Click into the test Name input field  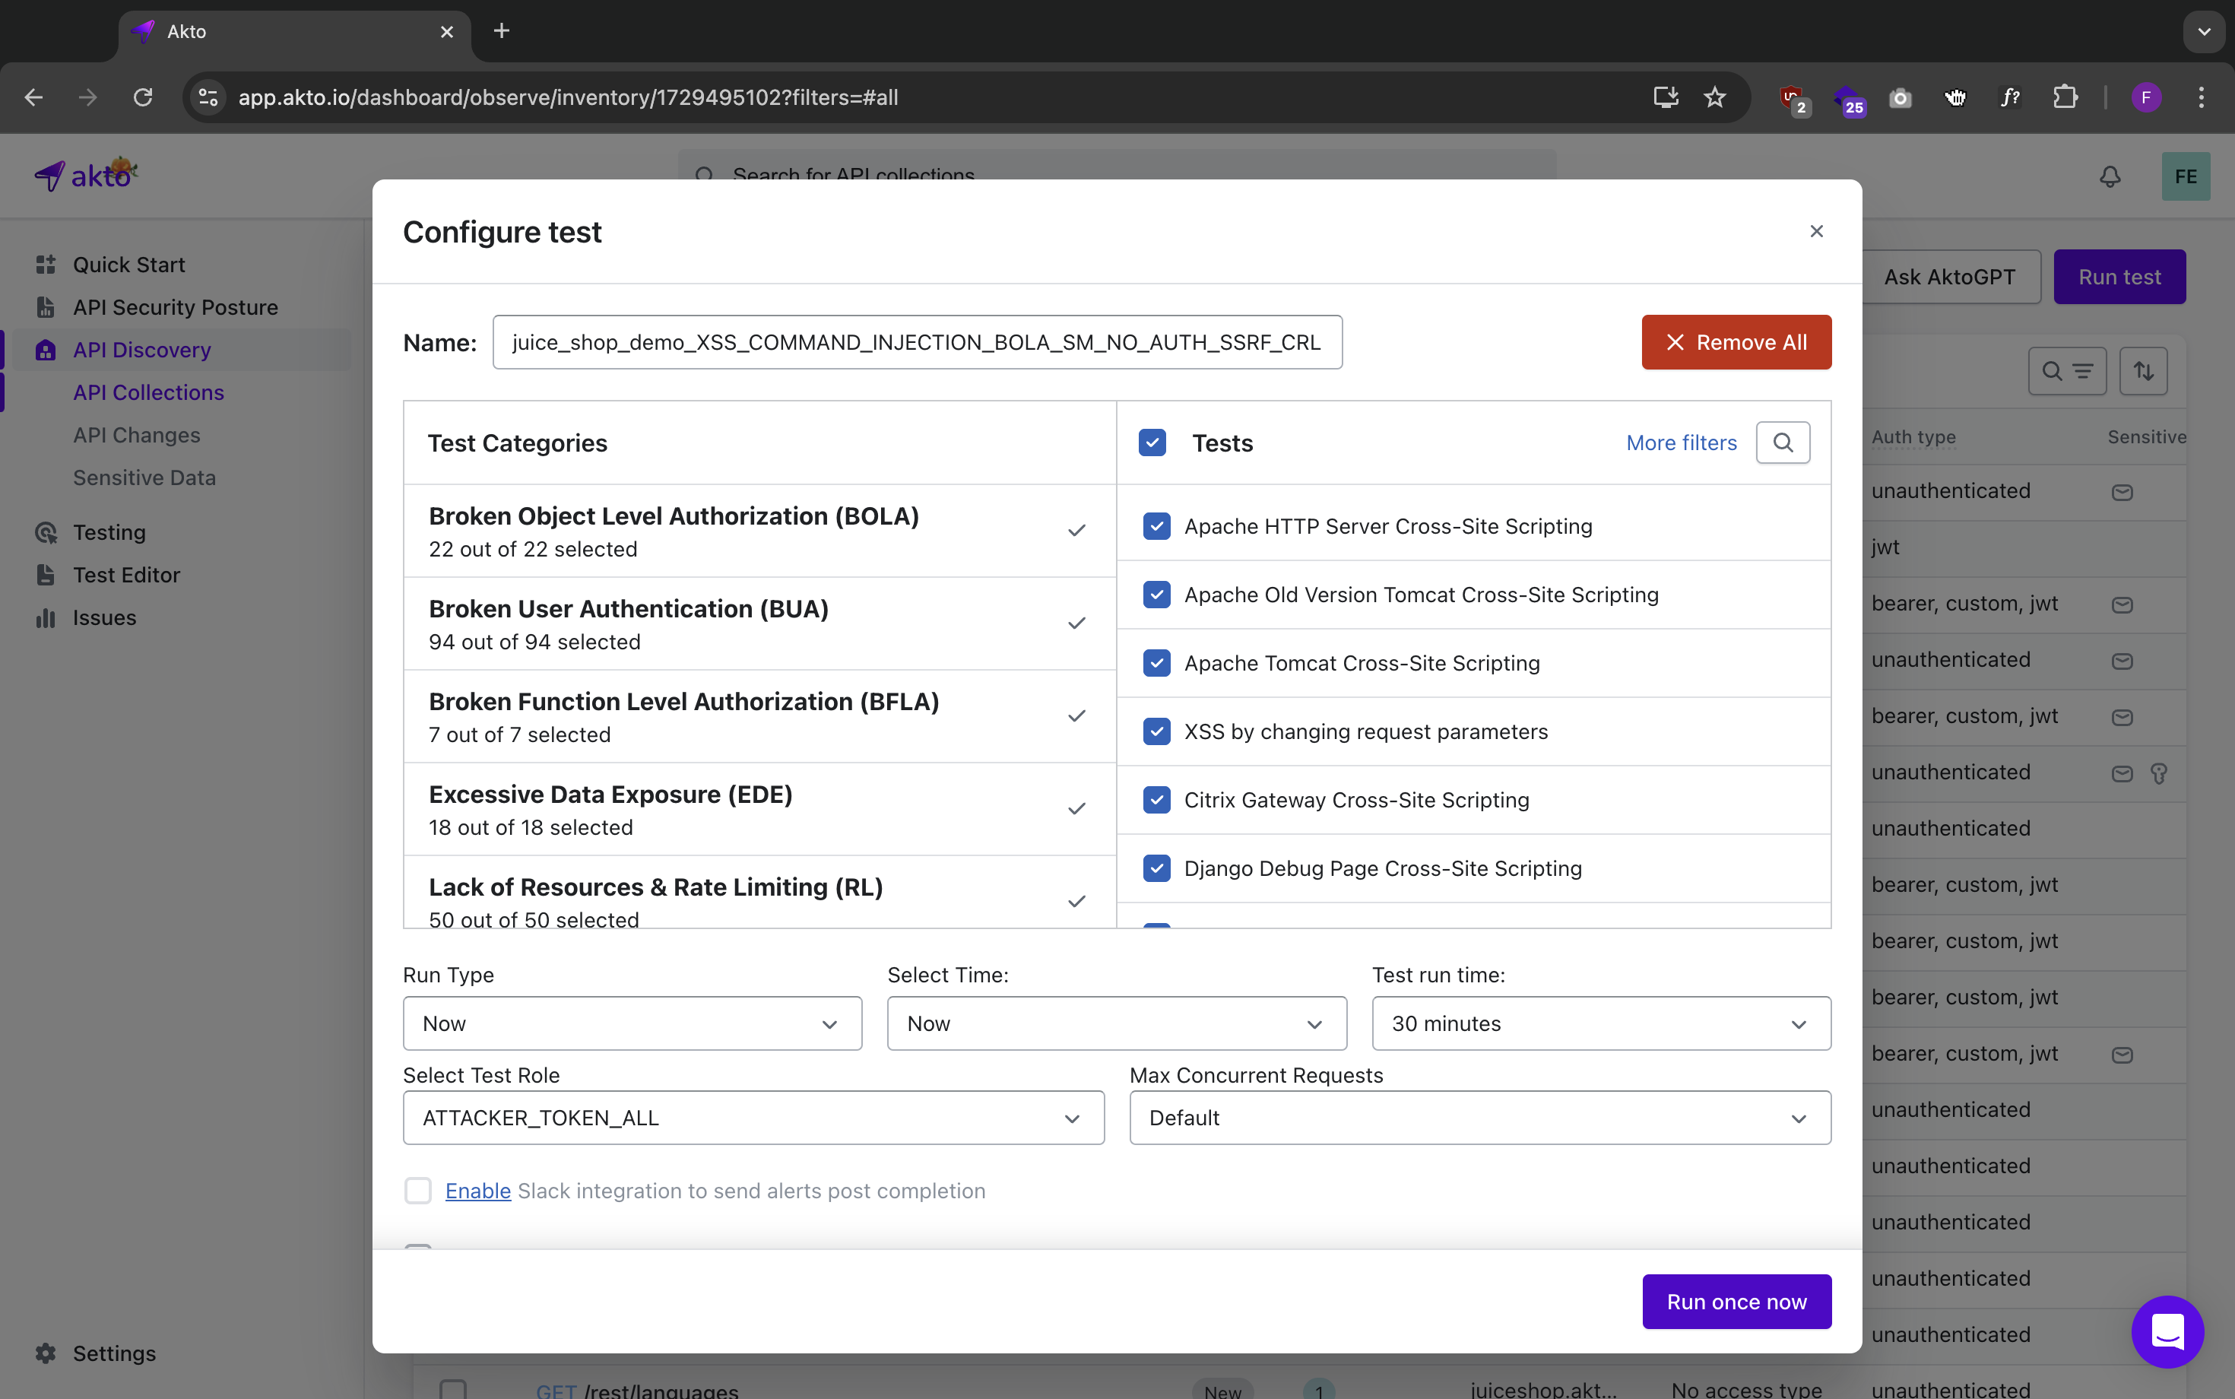(916, 342)
